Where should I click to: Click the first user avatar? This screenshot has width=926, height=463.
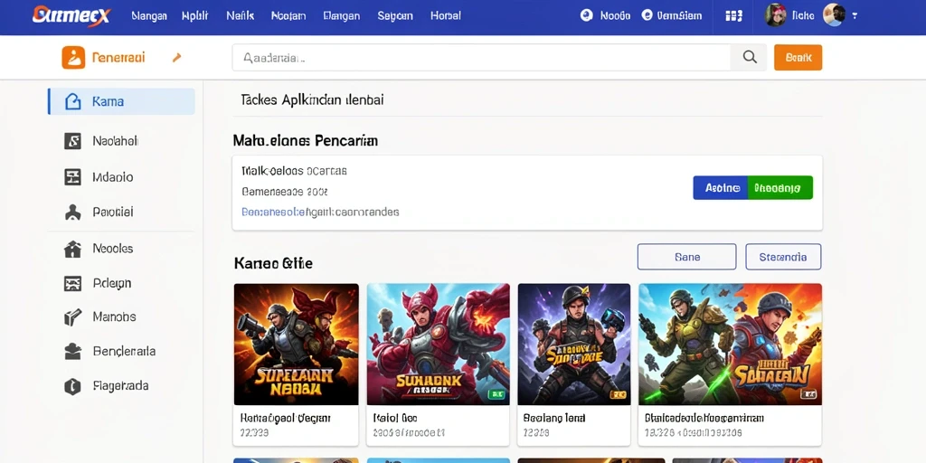tap(775, 14)
